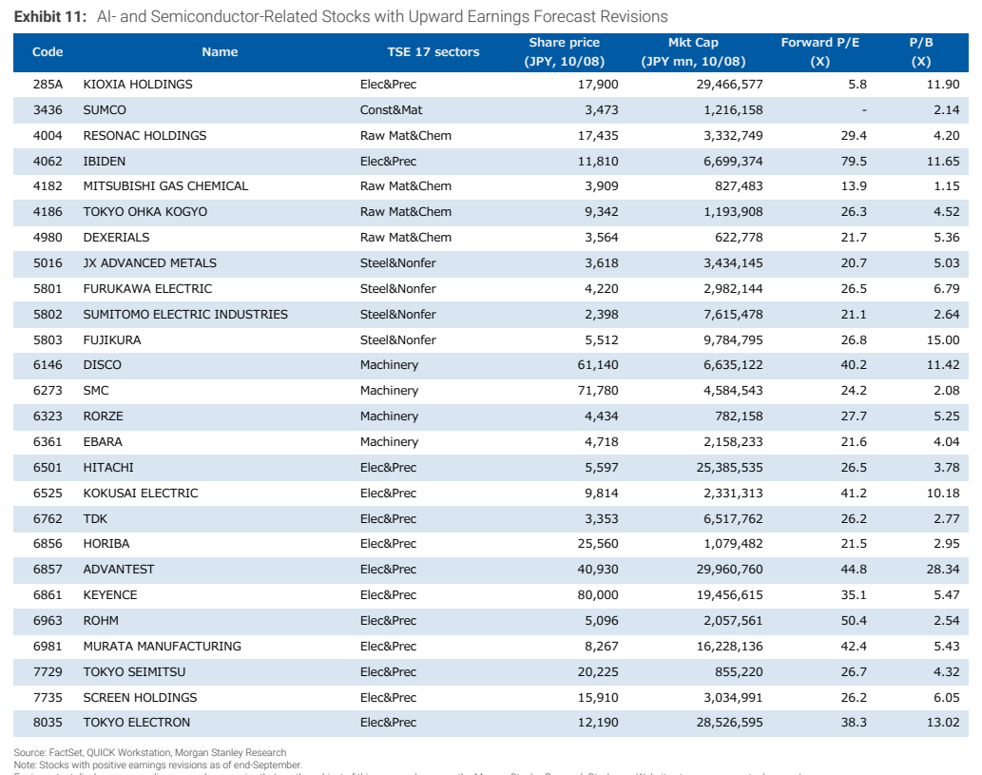
Task: Click 'SUMITOMO ELECTRIC INDUSTRIES' name cell
Action: point(185,315)
